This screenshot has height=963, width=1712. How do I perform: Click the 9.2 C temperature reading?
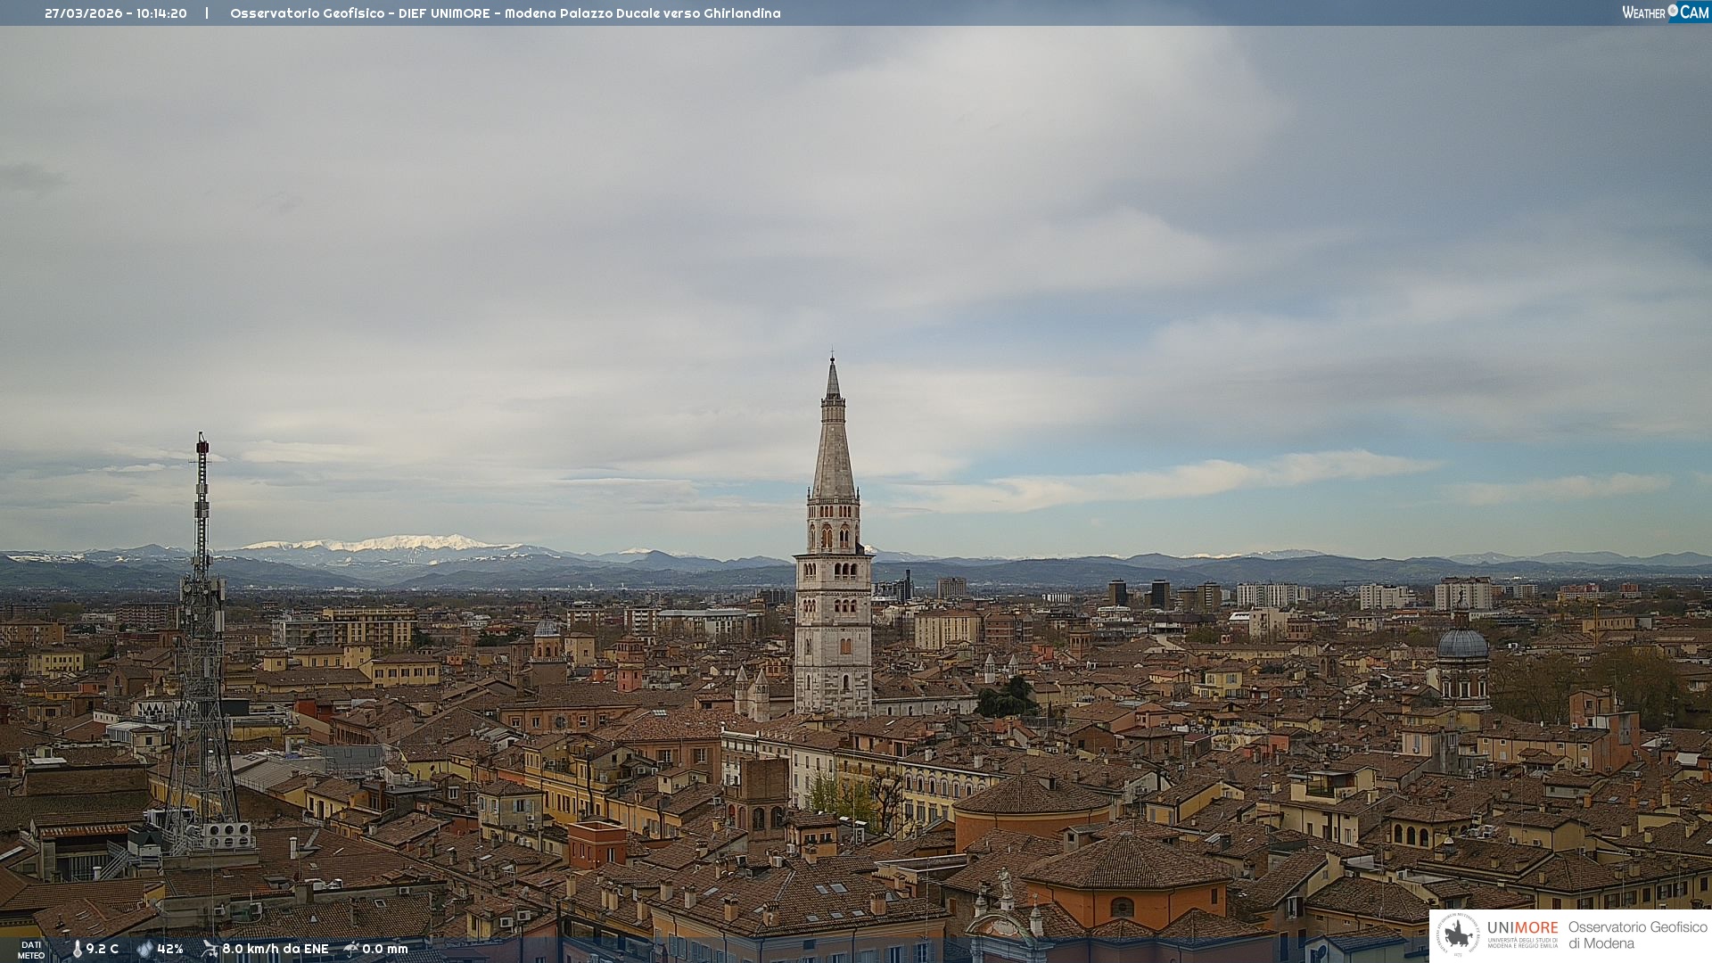point(103,949)
